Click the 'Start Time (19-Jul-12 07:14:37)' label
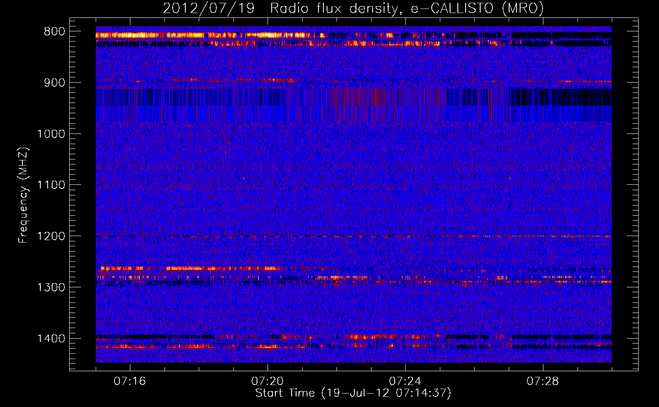659x407 pixels. click(x=353, y=393)
